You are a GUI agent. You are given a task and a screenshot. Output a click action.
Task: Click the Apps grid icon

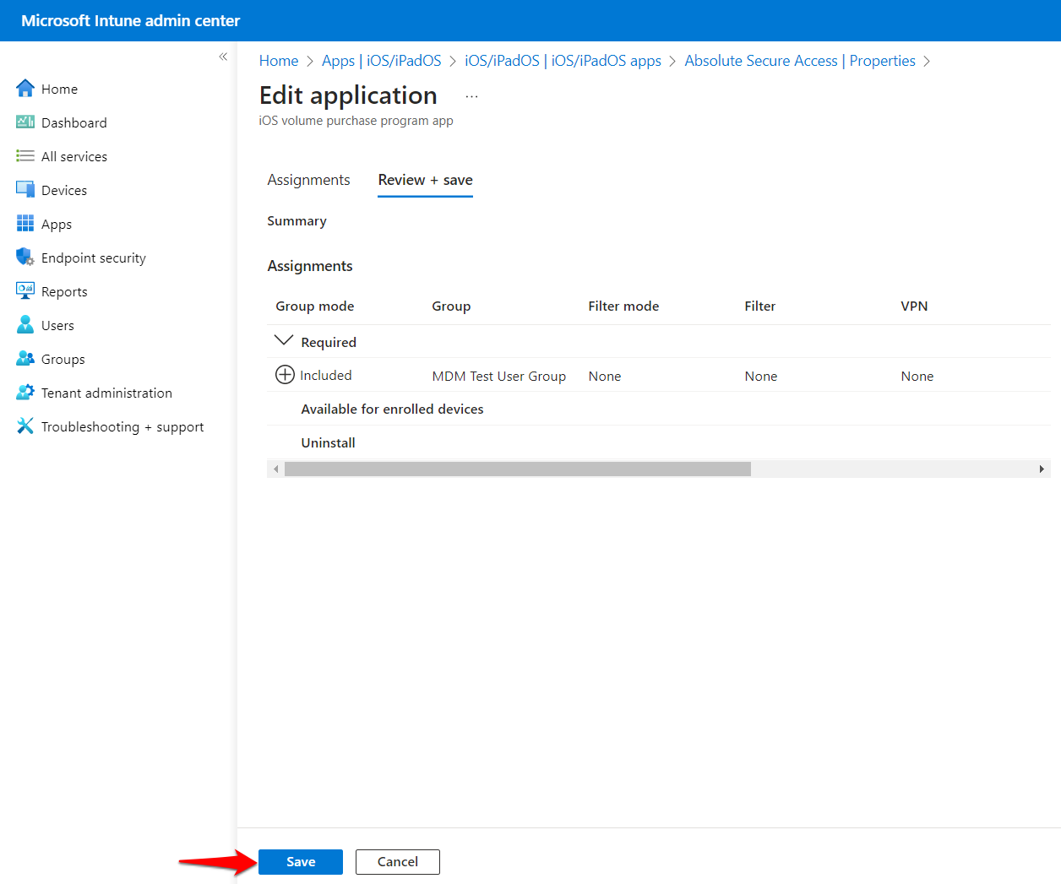tap(25, 224)
